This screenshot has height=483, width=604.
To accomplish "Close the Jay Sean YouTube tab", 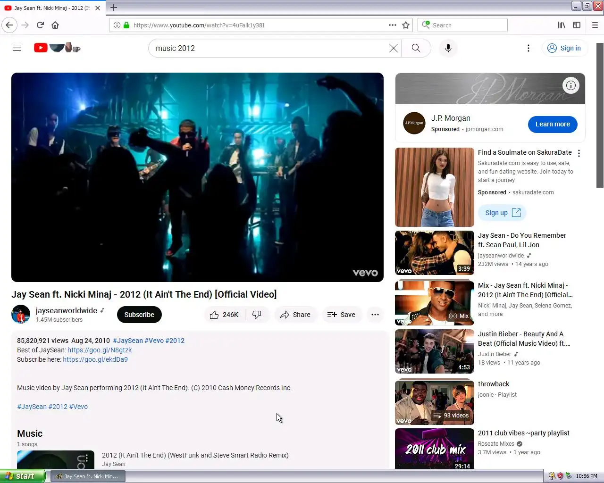I will point(98,8).
